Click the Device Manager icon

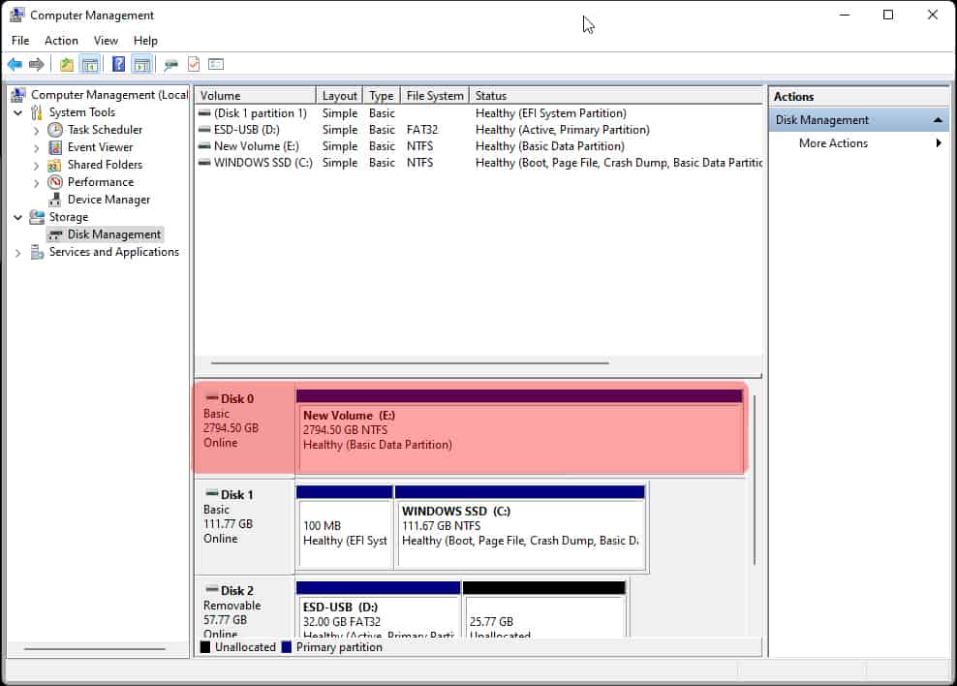55,200
